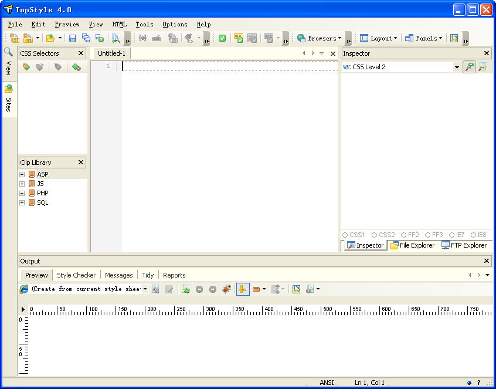The image size is (496, 389).
Task: Click Internet Explorer icon in Preview toolbar
Action: pos(24,289)
